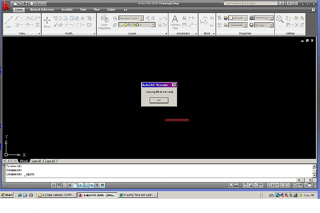Select the Layout1 tab

(36, 161)
